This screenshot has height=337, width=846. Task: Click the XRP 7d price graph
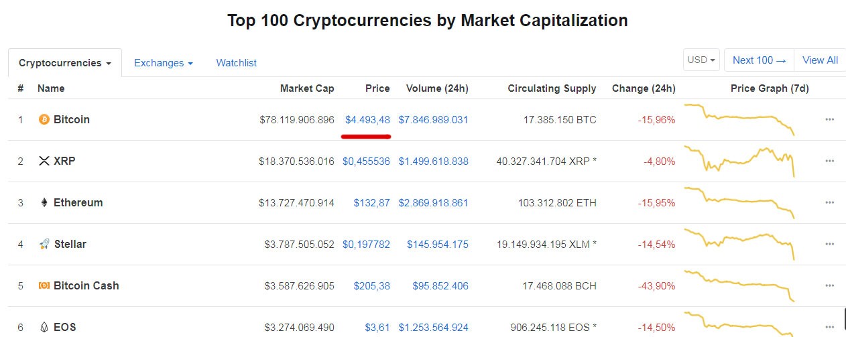click(x=739, y=161)
